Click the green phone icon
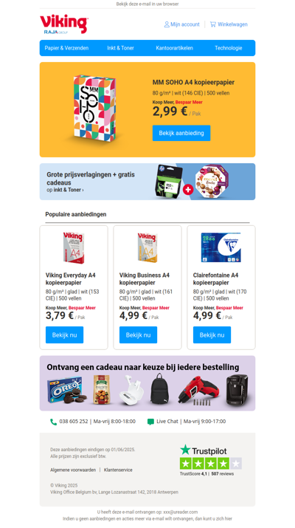This screenshot has width=295, height=528. [x=53, y=422]
